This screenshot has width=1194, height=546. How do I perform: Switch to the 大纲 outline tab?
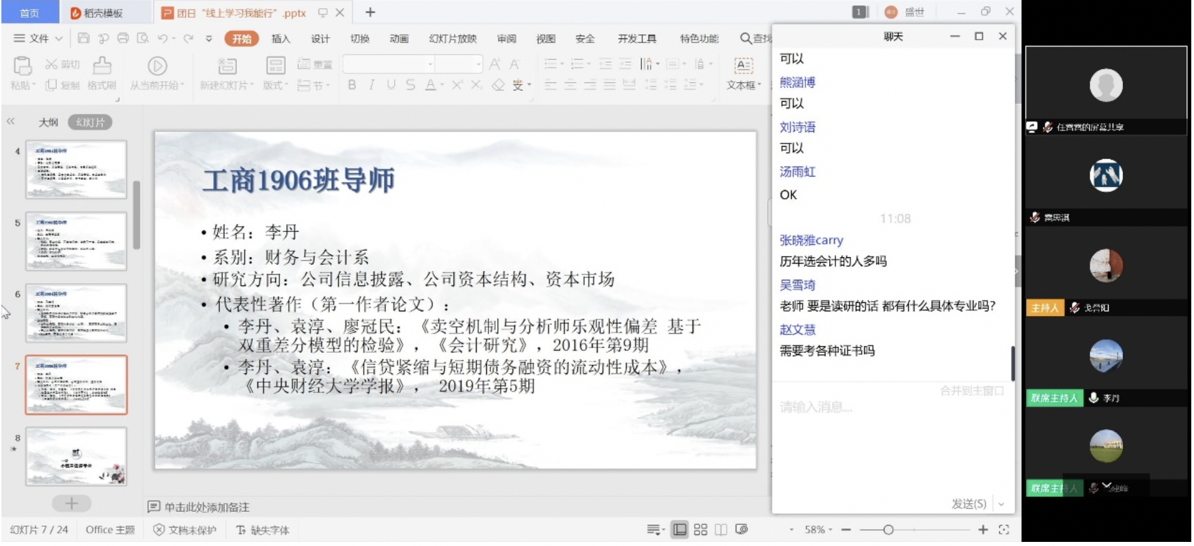click(x=48, y=122)
